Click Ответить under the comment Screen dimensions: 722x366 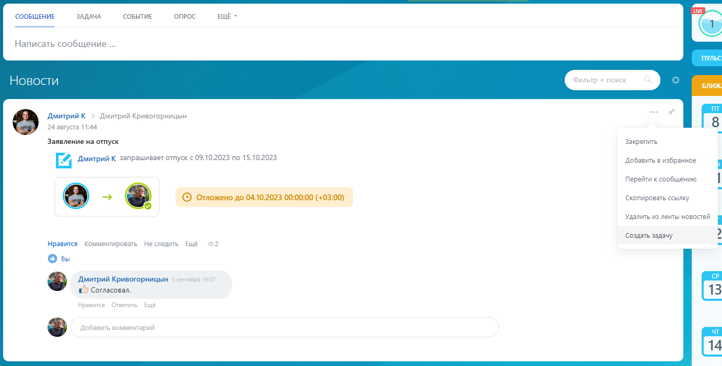[x=124, y=305]
